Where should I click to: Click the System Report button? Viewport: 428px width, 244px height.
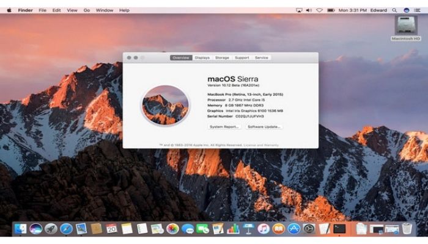tap(224, 127)
